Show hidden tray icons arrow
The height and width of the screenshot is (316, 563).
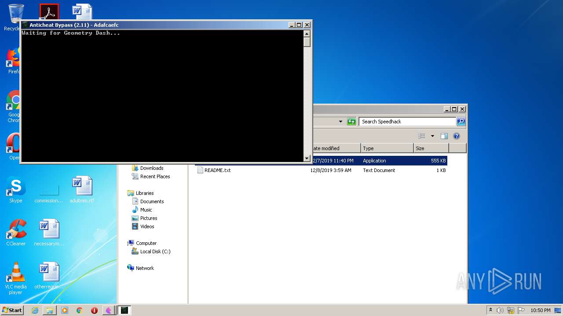click(490, 310)
